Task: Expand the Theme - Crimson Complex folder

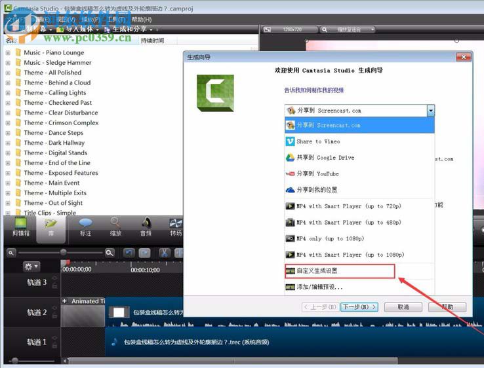Action: pyautogui.click(x=8, y=123)
